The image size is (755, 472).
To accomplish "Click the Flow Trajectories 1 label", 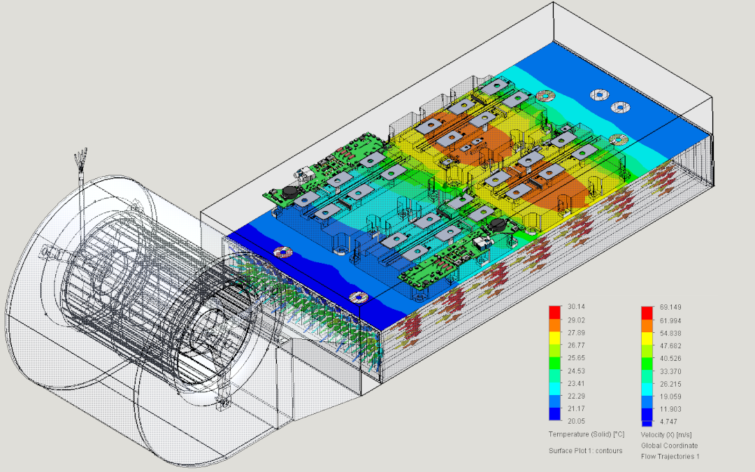I will tap(670, 457).
